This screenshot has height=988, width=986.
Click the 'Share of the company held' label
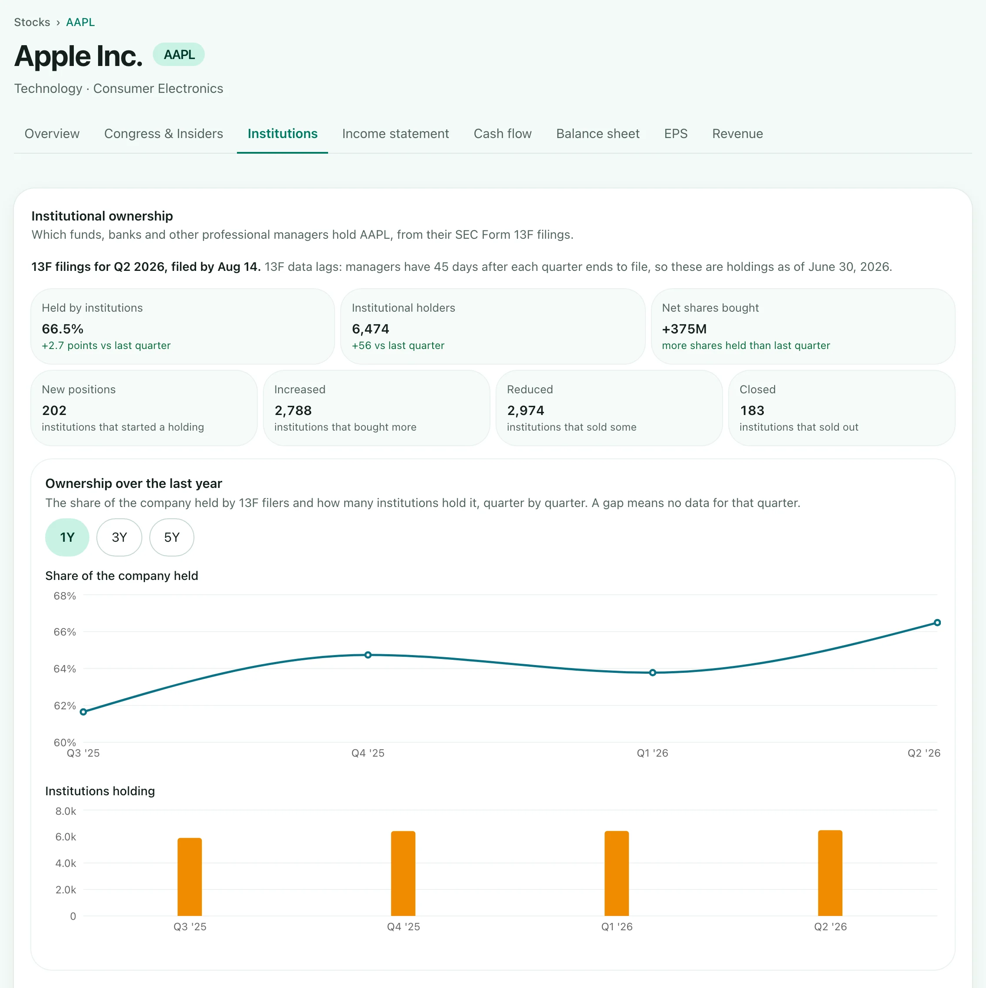[x=122, y=576]
